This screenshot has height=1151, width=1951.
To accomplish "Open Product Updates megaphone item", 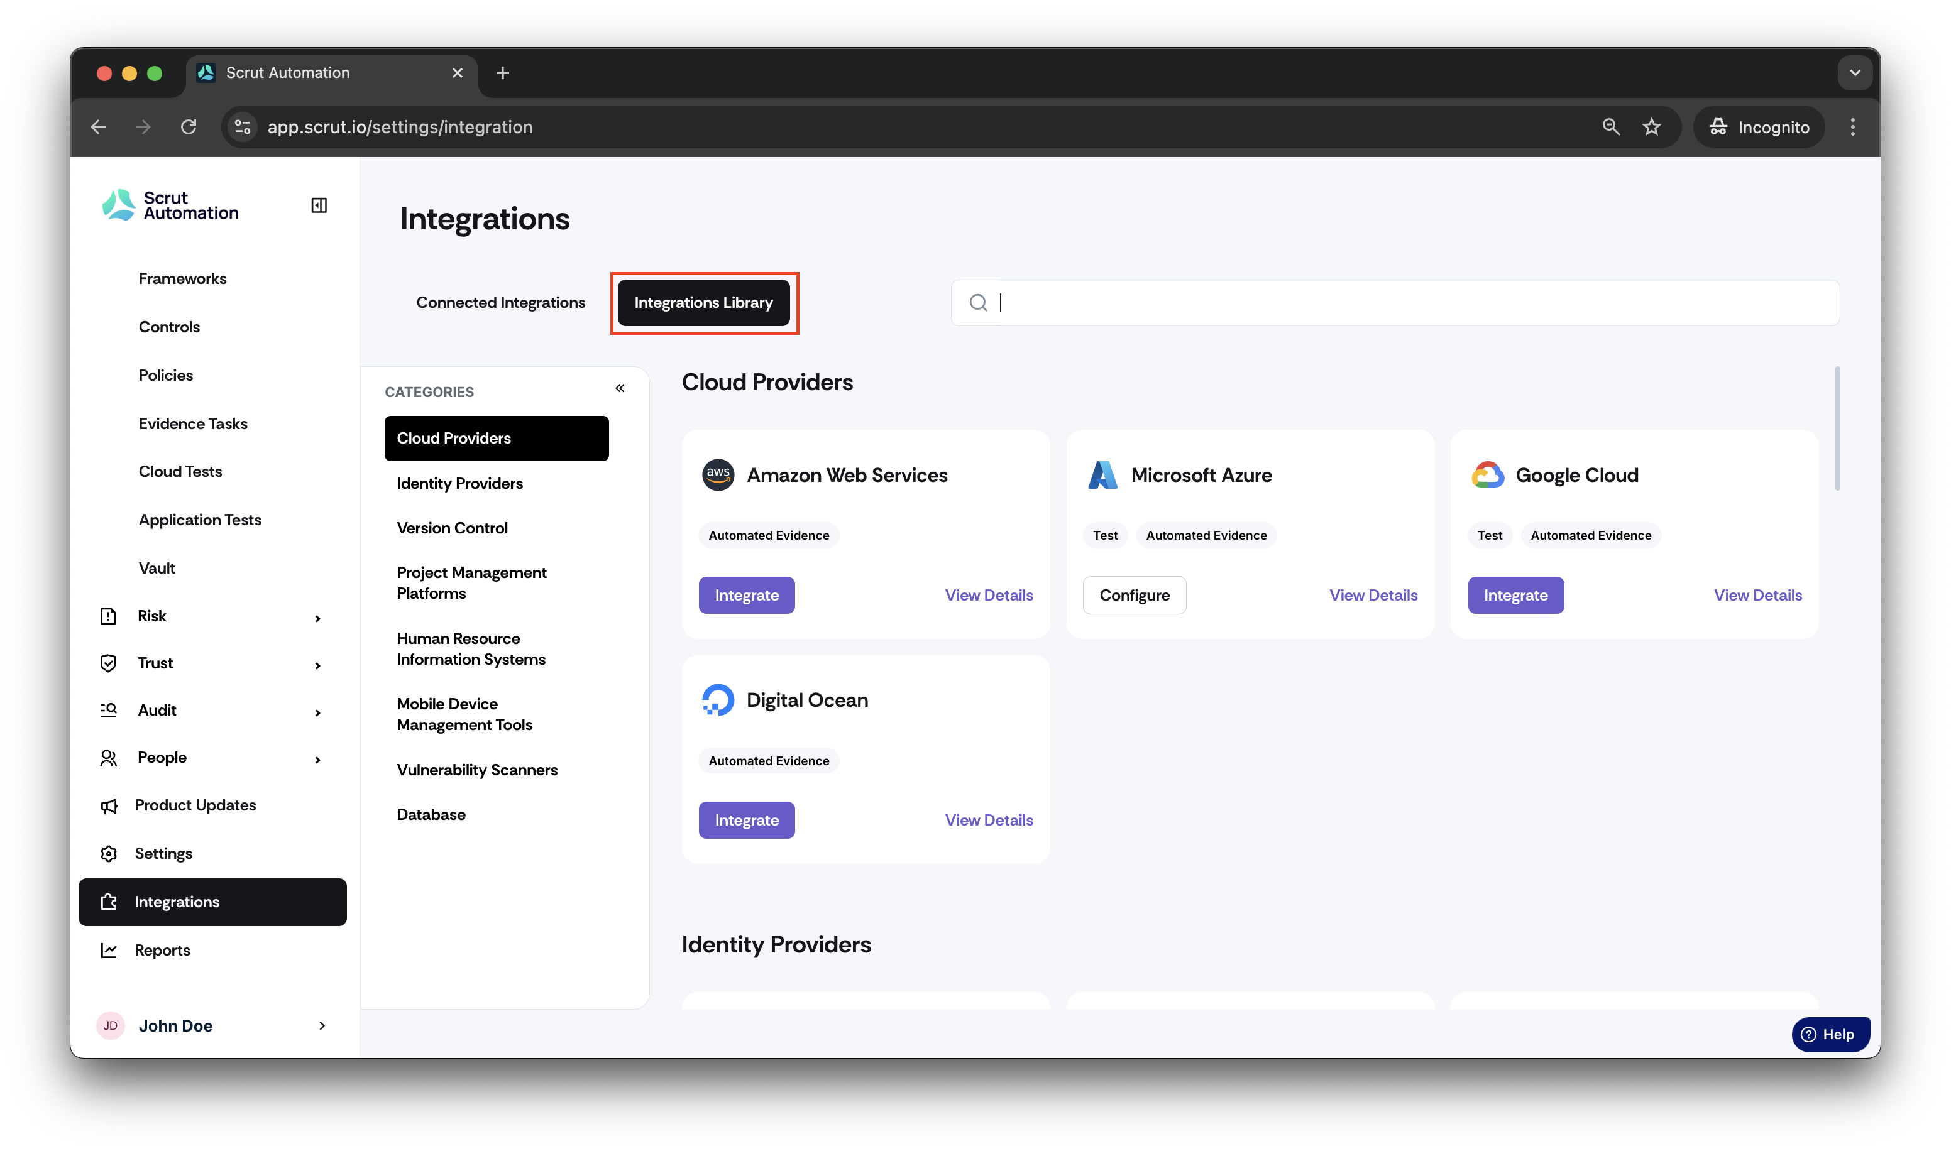I will [195, 805].
